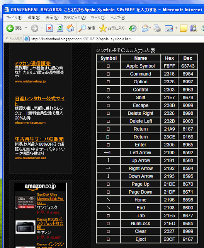Click the Eject name cell
204x248 pixels.
pos(141,239)
